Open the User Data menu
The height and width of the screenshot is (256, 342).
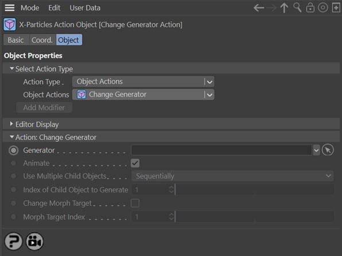[x=85, y=8]
